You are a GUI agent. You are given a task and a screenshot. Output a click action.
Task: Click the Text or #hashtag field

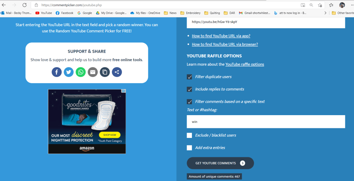pyautogui.click(x=266, y=122)
